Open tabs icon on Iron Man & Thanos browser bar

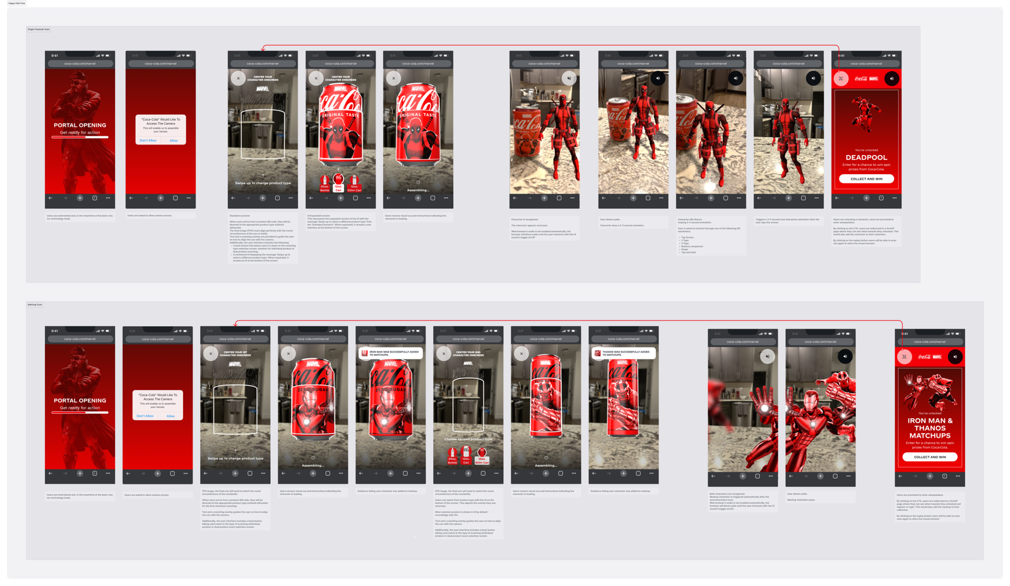click(x=944, y=476)
